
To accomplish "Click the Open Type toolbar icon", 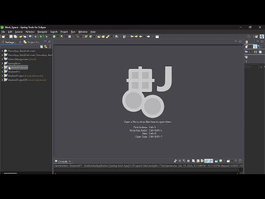I will pos(99,36).
